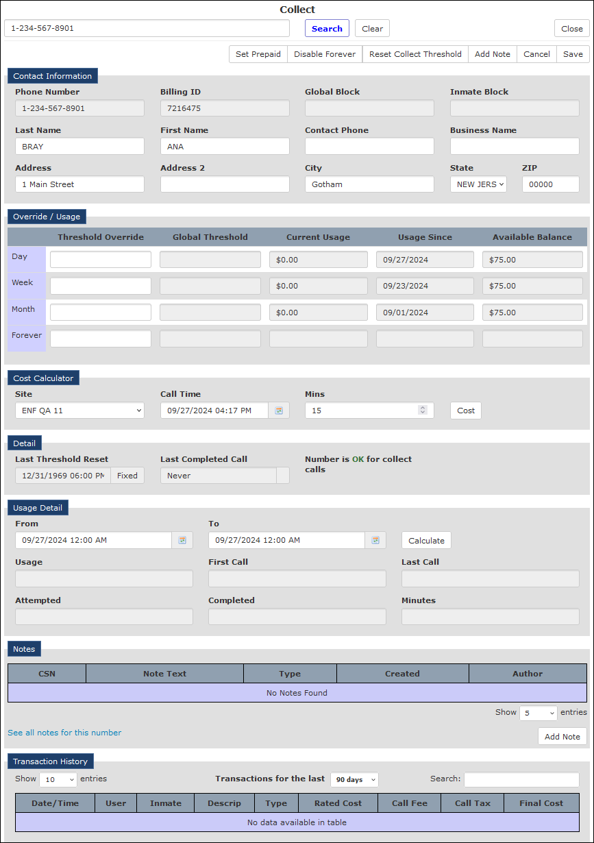Sort by the Rated Cost column header
The height and width of the screenshot is (843, 594).
338,803
